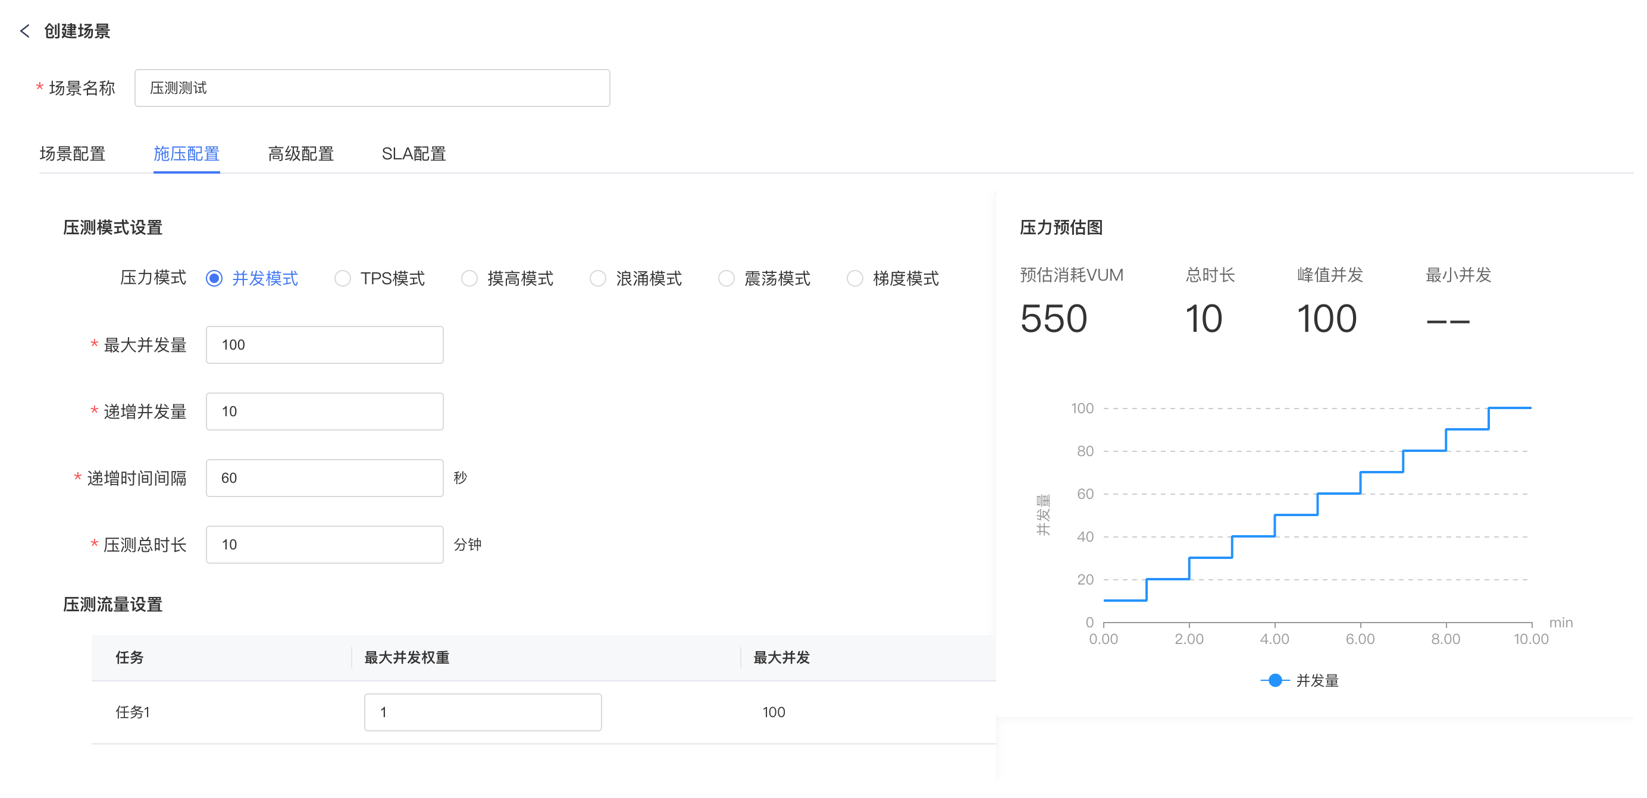Click the 最大并发权重 column header
Viewport: 1647px width, 798px height.
(406, 658)
